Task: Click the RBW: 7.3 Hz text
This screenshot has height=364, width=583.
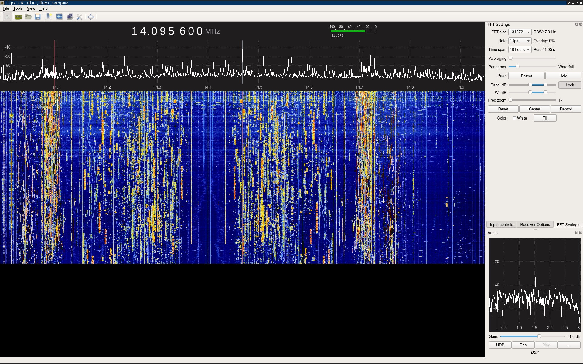Action: tap(544, 32)
